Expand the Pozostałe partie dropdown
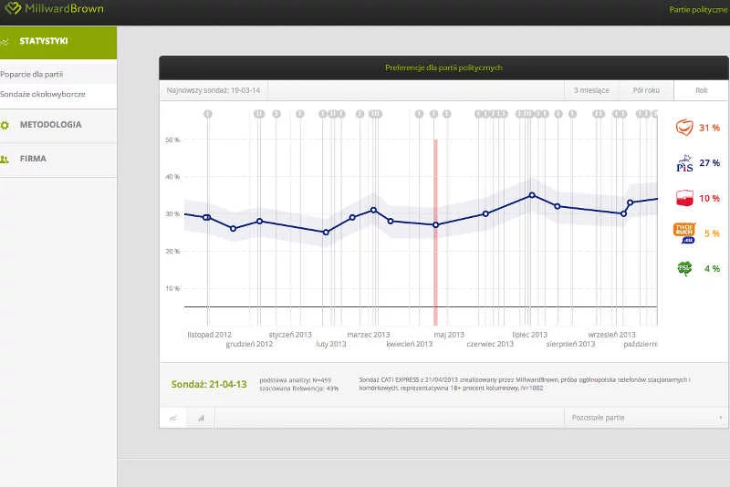Image resolution: width=730 pixels, height=487 pixels. [x=646, y=418]
